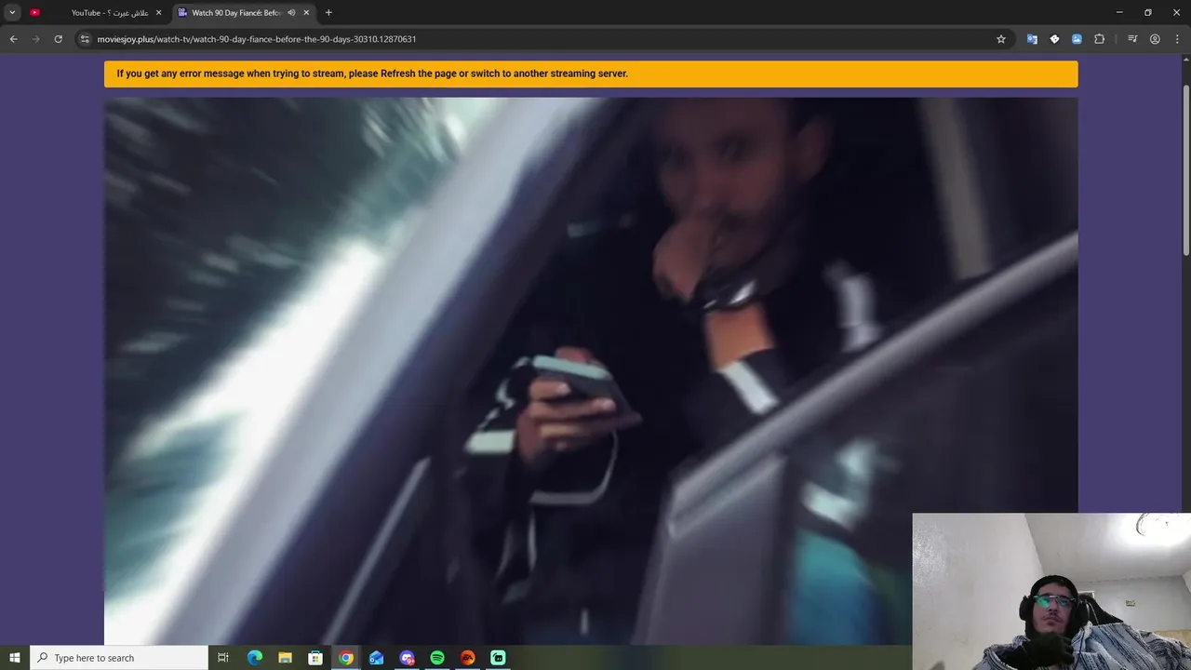Open the Windows Start menu

[x=15, y=658]
